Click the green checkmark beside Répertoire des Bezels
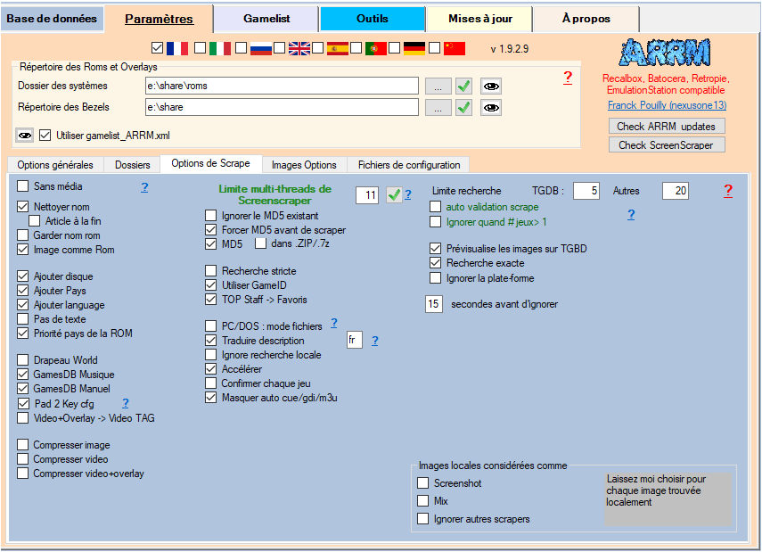Image resolution: width=762 pixels, height=552 pixels. [463, 107]
